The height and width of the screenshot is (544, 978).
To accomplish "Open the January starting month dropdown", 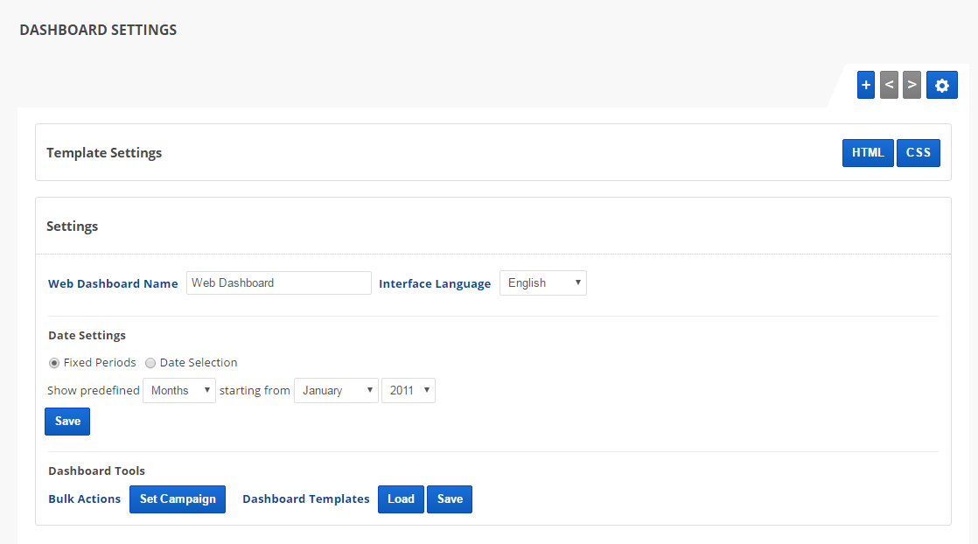I will point(336,391).
